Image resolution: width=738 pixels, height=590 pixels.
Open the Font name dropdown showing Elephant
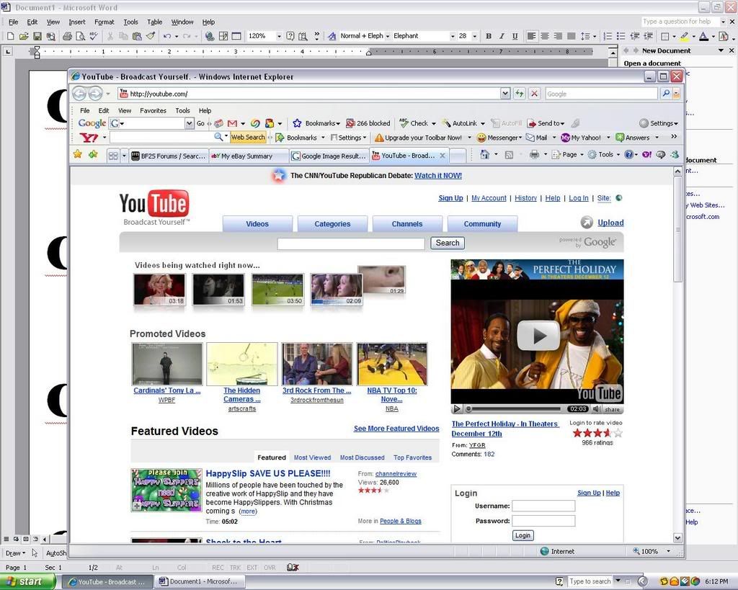coord(453,36)
